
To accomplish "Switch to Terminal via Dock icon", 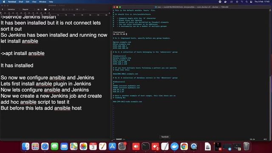I will [145, 146].
